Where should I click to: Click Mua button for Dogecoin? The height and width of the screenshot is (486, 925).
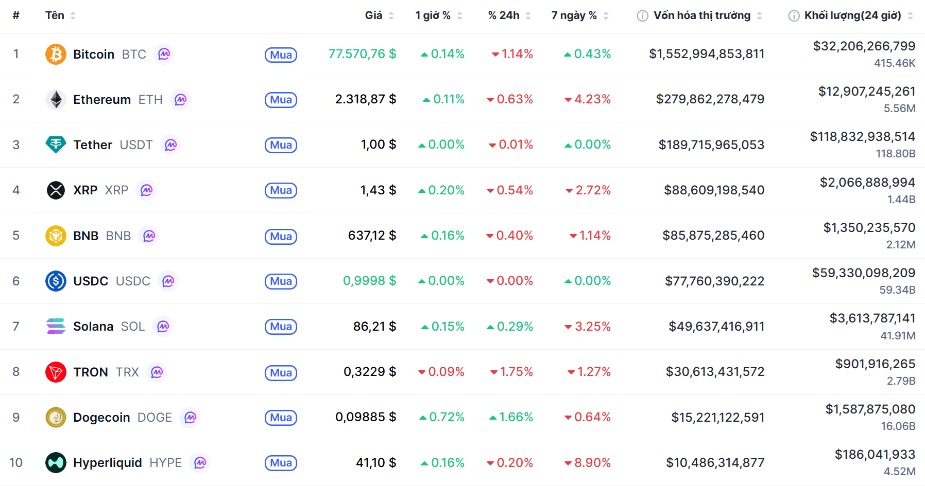[x=281, y=418]
